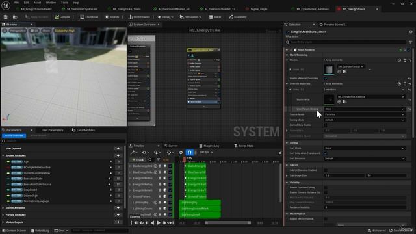Click the red playhead marker at 0.55
416x234 pixels.
[x=185, y=159]
